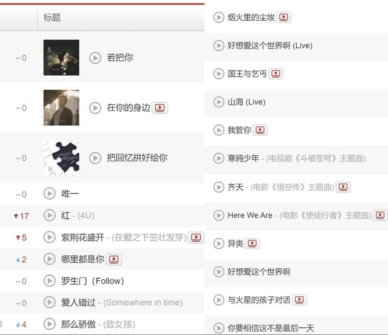Play 山海 (Live) track
This screenshot has height=335, width=388.
coord(219,102)
